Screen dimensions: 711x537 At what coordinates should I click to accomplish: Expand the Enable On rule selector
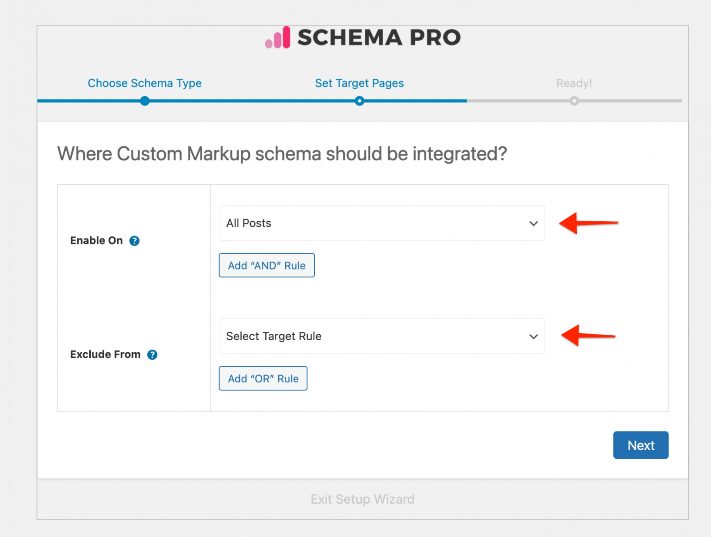coord(382,223)
